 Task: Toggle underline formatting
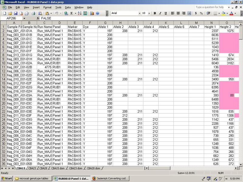(166, 14)
